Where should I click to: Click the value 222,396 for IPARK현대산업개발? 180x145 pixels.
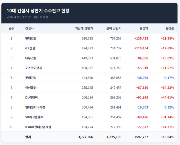116,127
